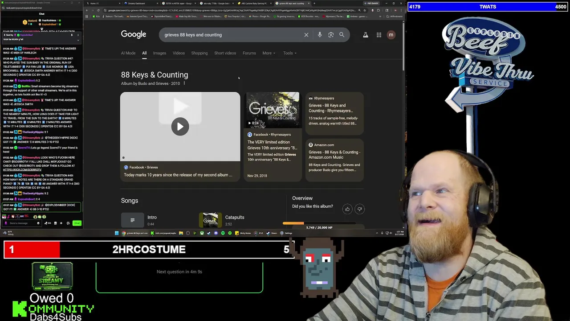This screenshot has height=321, width=570.
Task: Switch to the Home / X browser tab
Action: pyautogui.click(x=102, y=4)
